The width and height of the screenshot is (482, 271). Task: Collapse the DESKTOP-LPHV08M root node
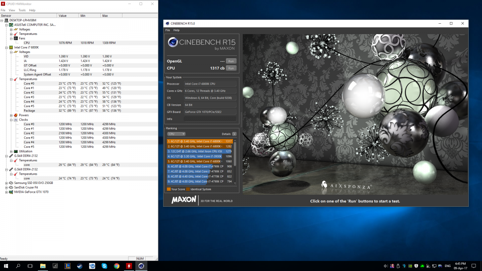click(x=2, y=20)
